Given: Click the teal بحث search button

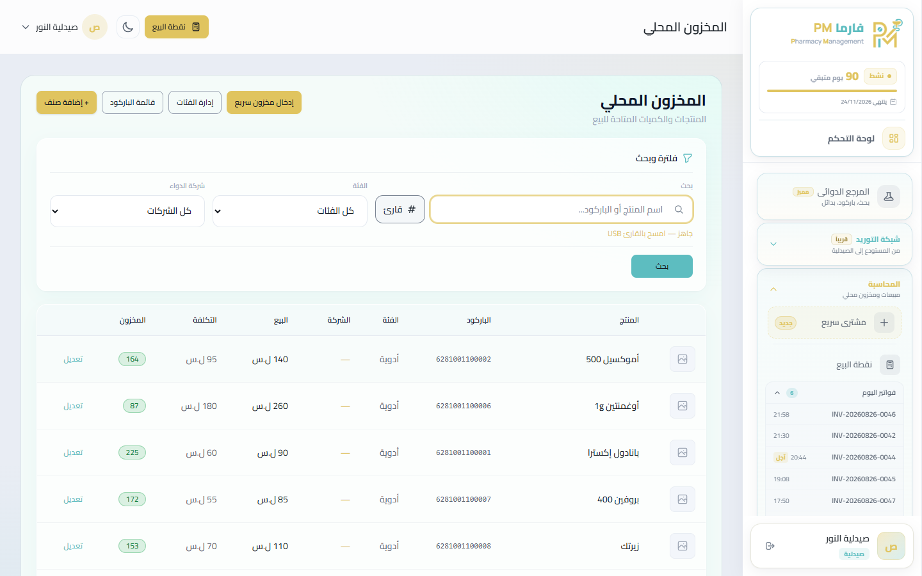Looking at the screenshot, I should click(662, 266).
